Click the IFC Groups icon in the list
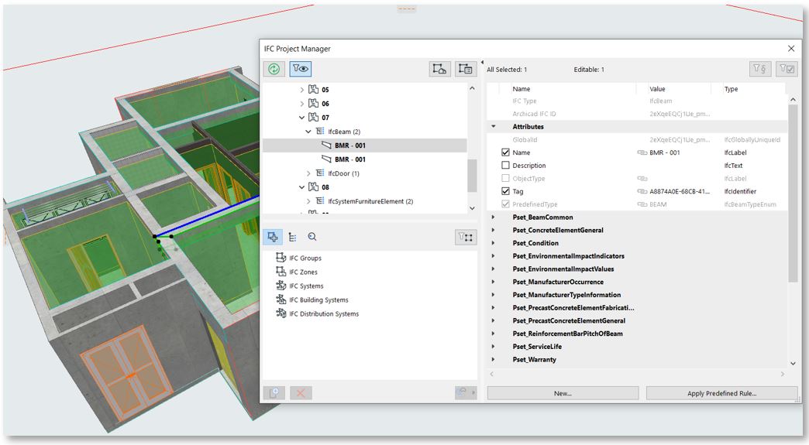The height and width of the screenshot is (445, 809). [x=281, y=258]
